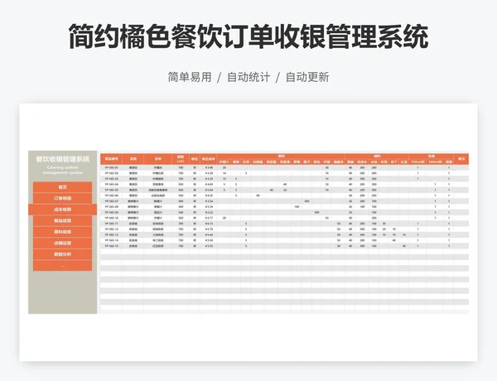Select the 成本核算 sidebar tab
Screen dimensions: 497x381
[x=63, y=210]
